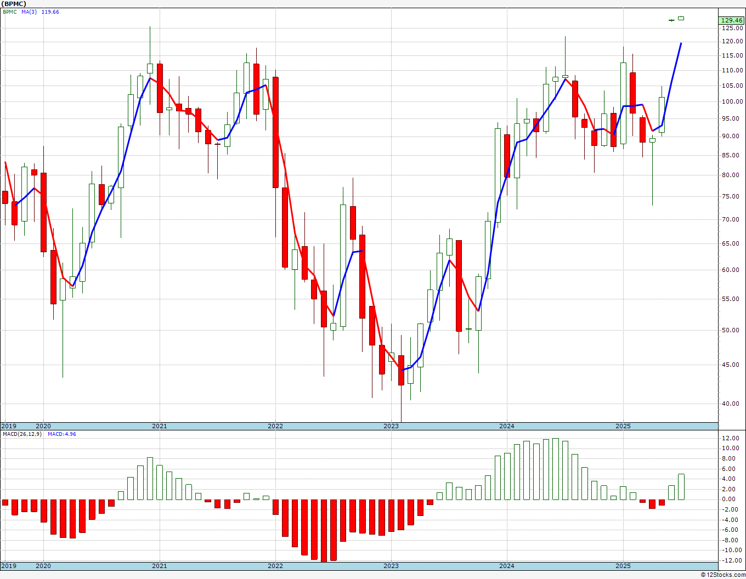Screen dimensions: 746x579
Task: Click 2022 on the price chart time axis
Action: point(275,426)
